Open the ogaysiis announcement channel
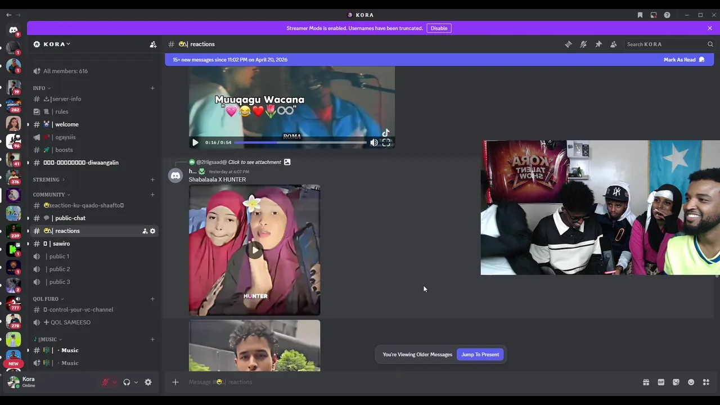Screen dimensions: 720x405 click(x=94, y=137)
